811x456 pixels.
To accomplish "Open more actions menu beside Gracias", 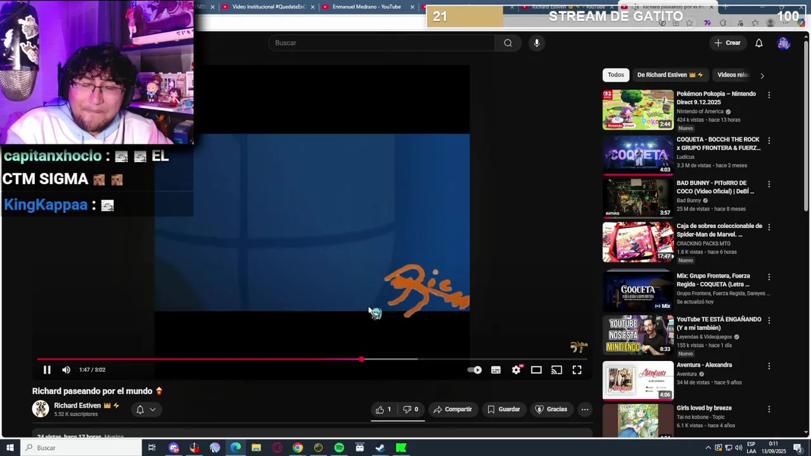I will 585,409.
